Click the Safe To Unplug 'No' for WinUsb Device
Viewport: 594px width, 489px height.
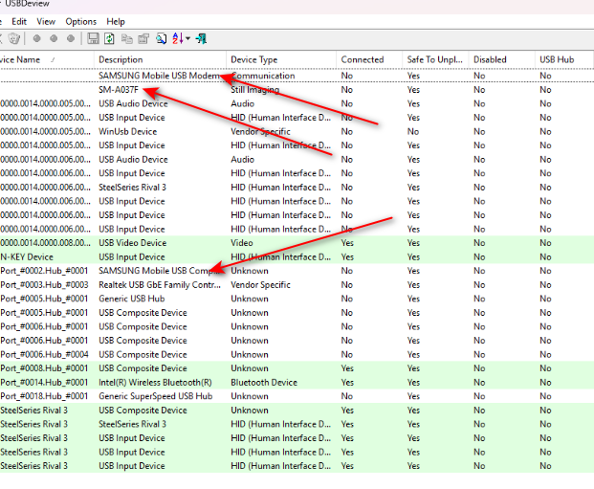[413, 131]
